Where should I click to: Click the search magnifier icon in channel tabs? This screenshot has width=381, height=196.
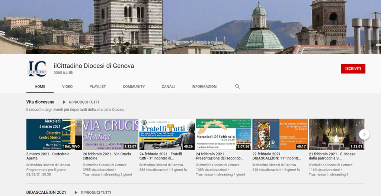coord(237,86)
